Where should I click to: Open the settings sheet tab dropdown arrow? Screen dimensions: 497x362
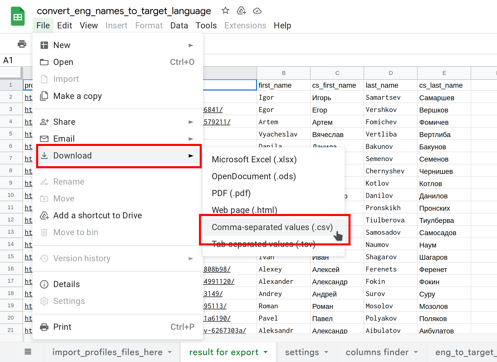click(326, 352)
